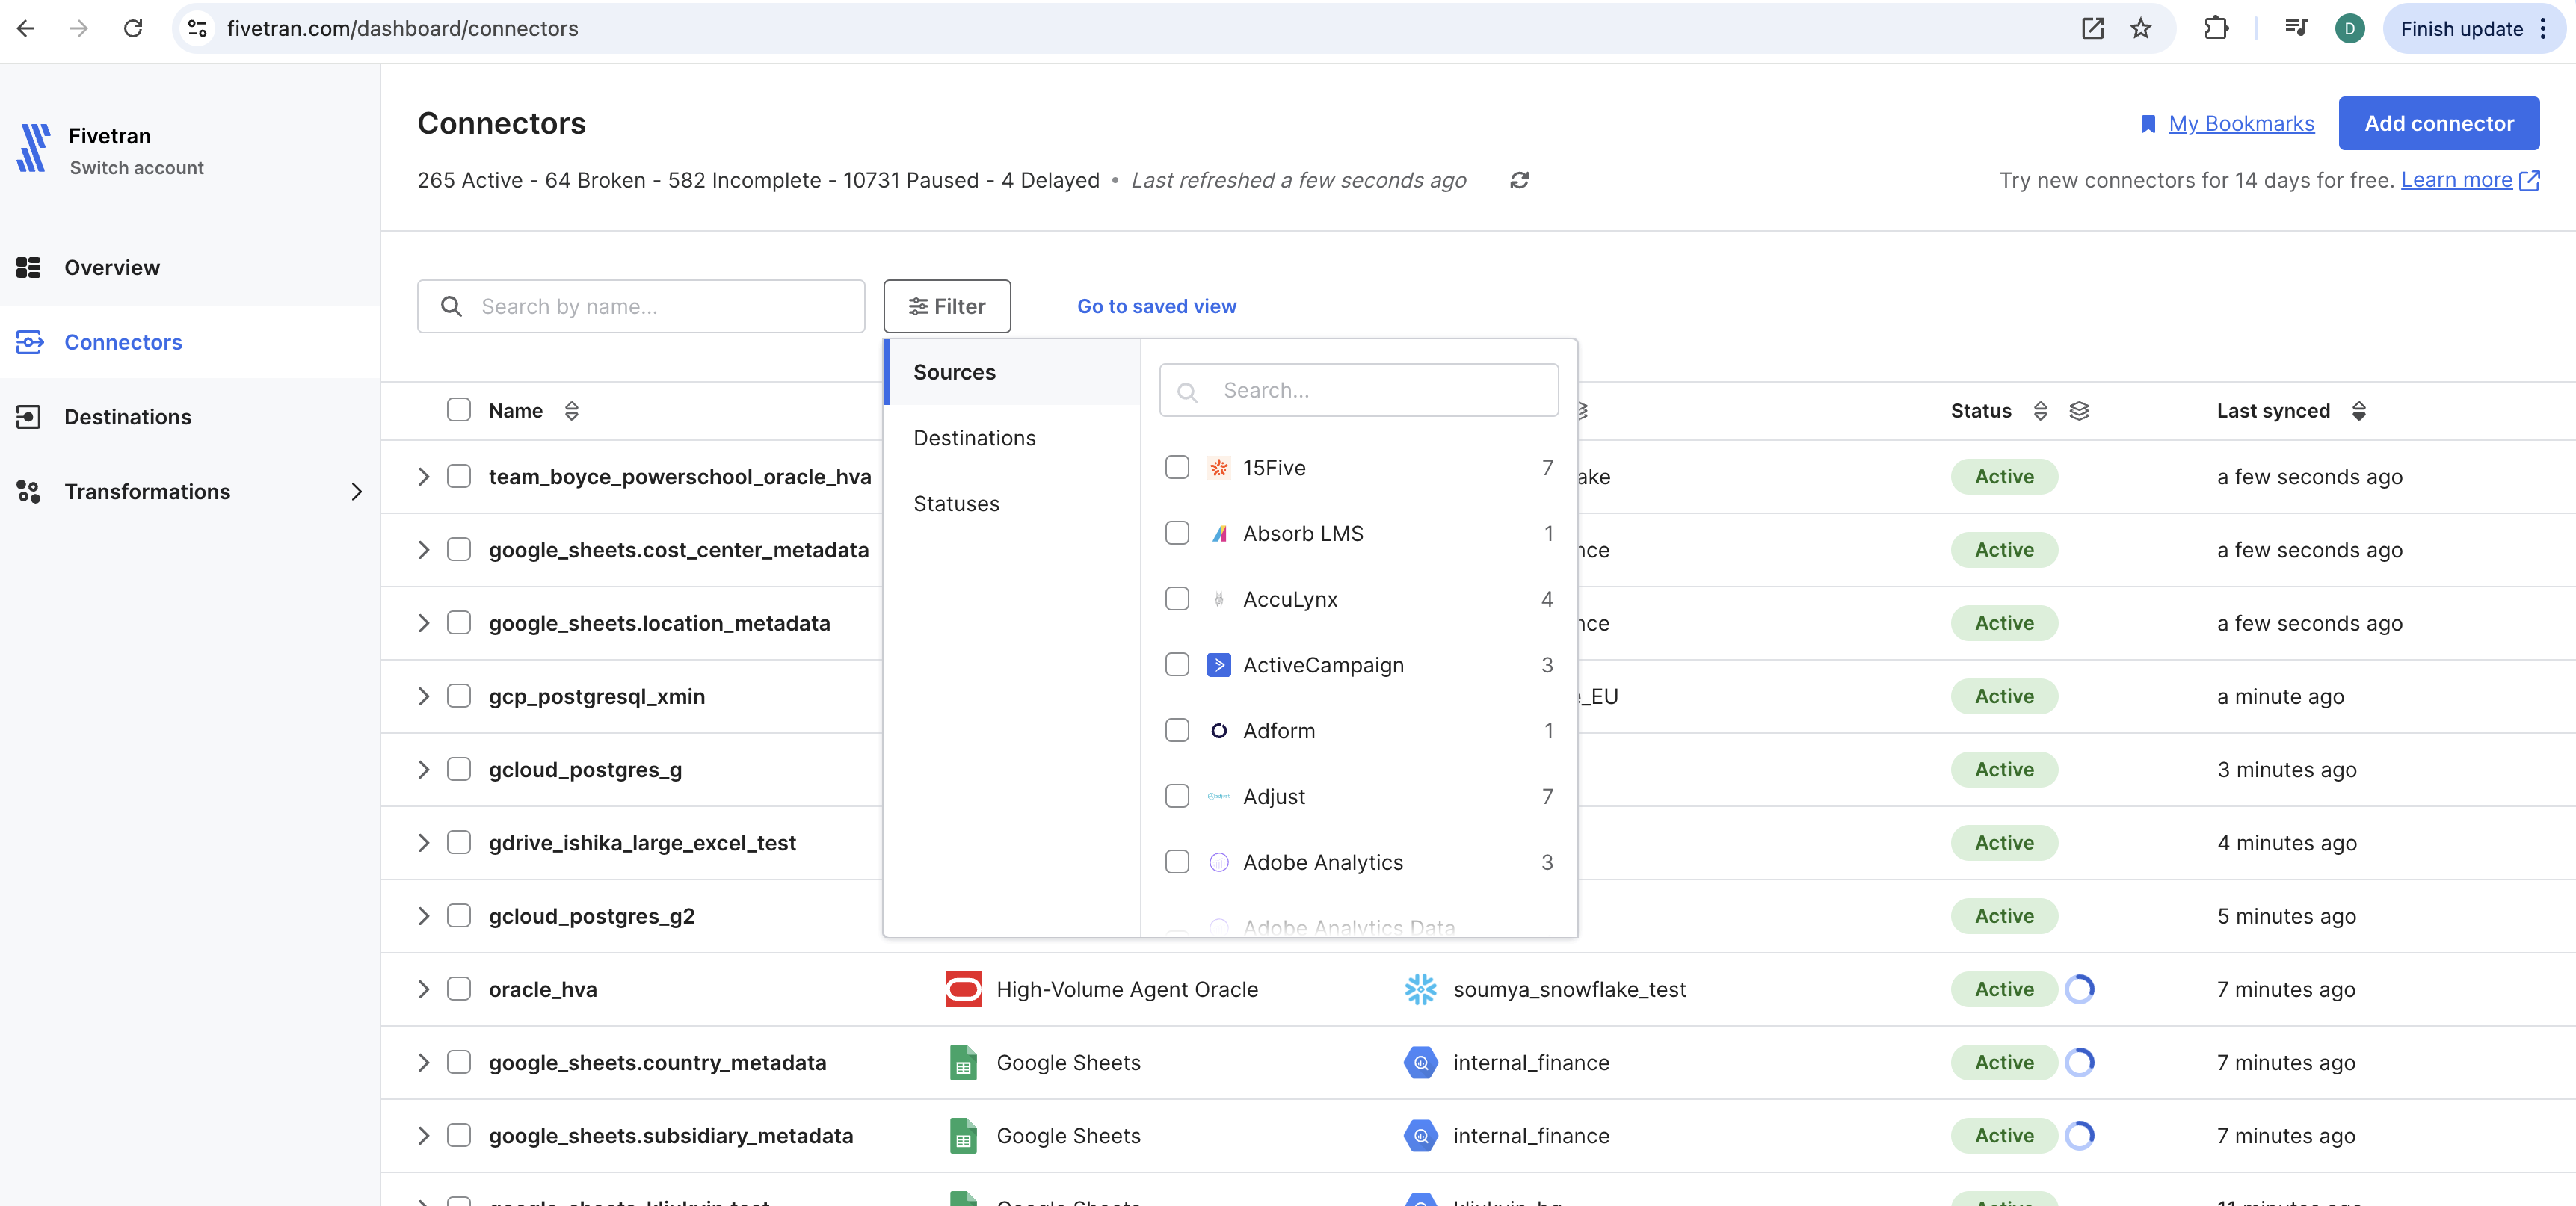Image resolution: width=2576 pixels, height=1206 pixels.
Task: Check the ActiveCampaign source filter
Action: point(1177,666)
